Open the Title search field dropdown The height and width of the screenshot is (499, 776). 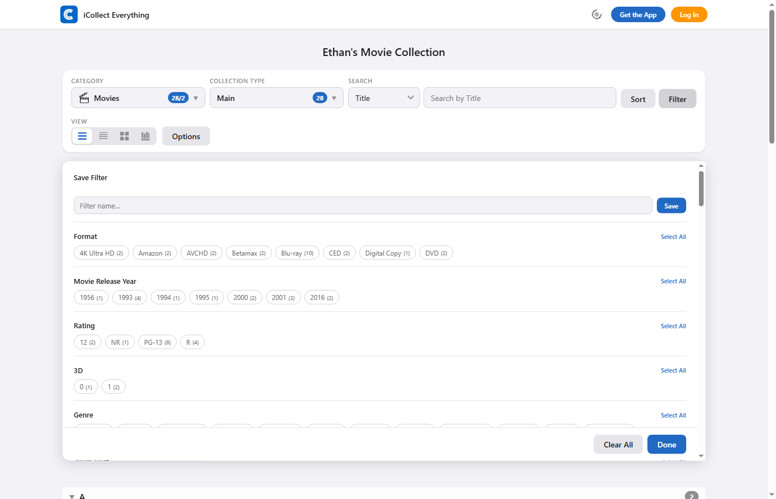click(384, 98)
